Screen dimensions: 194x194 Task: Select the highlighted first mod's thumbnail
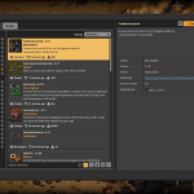pos(15,46)
